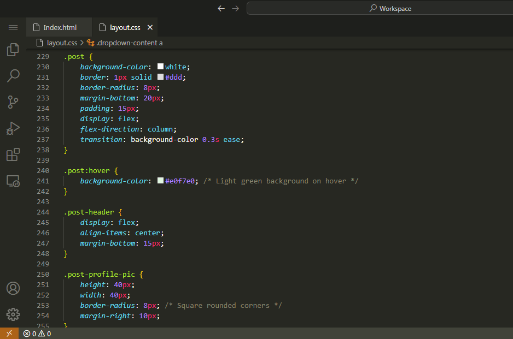Open the Extensions view

[13, 154]
